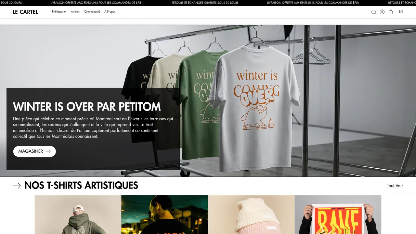Click the Nos T-Shirts Artistiques heading

pos(81,185)
